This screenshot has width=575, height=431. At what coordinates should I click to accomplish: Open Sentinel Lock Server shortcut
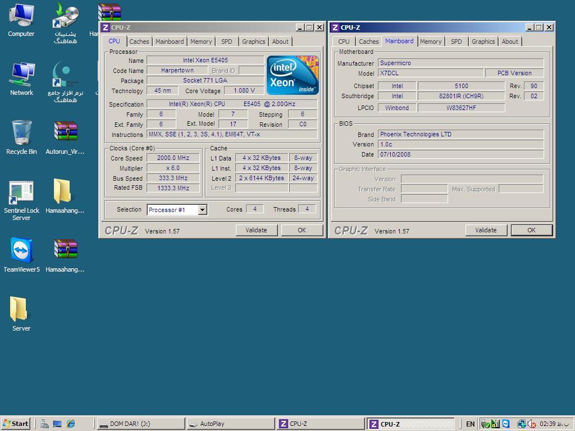tap(21, 200)
